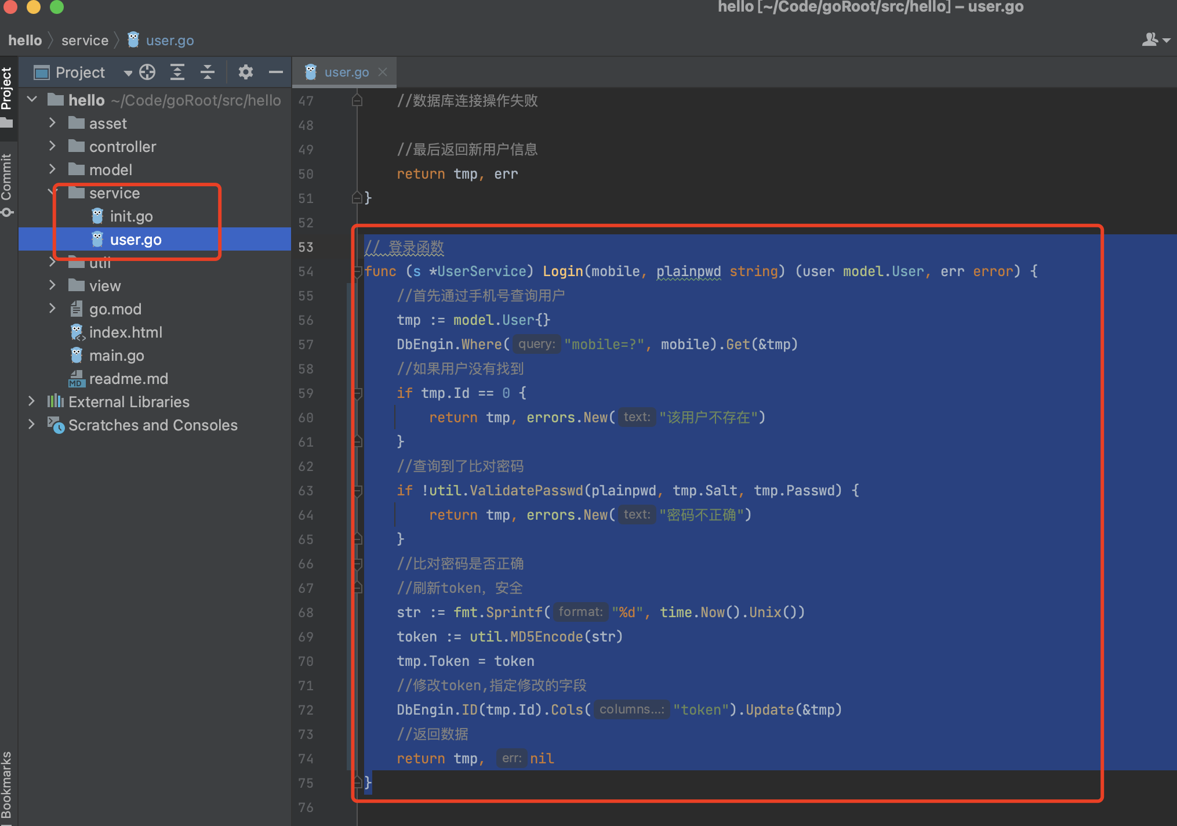Viewport: 1177px width, 826px height.
Task: Select main.go in project tree
Action: (117, 356)
